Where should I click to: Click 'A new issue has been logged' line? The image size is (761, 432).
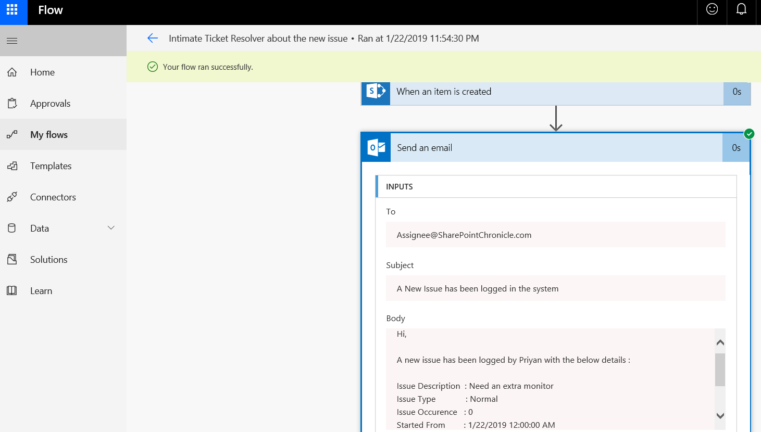point(514,360)
